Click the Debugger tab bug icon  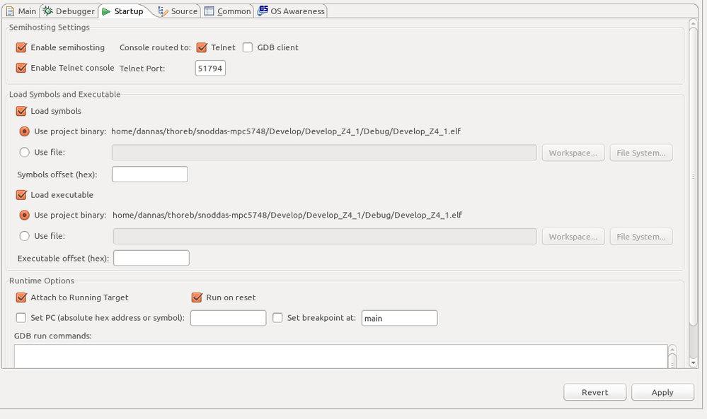tap(48, 11)
